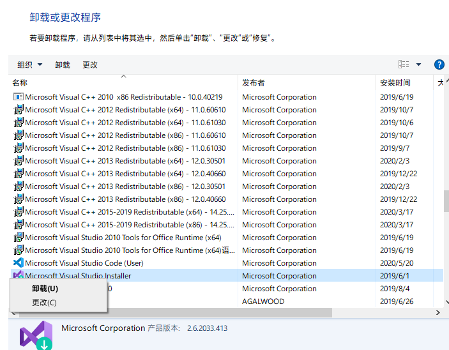The height and width of the screenshot is (350, 449).
Task: Click install date 2019/9/7
Action: (x=395, y=148)
